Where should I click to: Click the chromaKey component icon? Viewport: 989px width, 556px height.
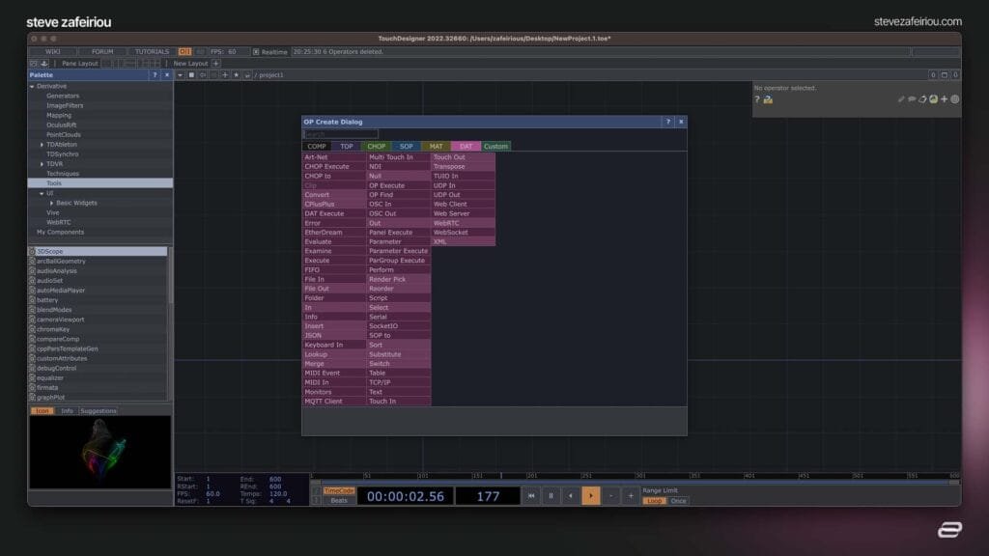click(32, 330)
